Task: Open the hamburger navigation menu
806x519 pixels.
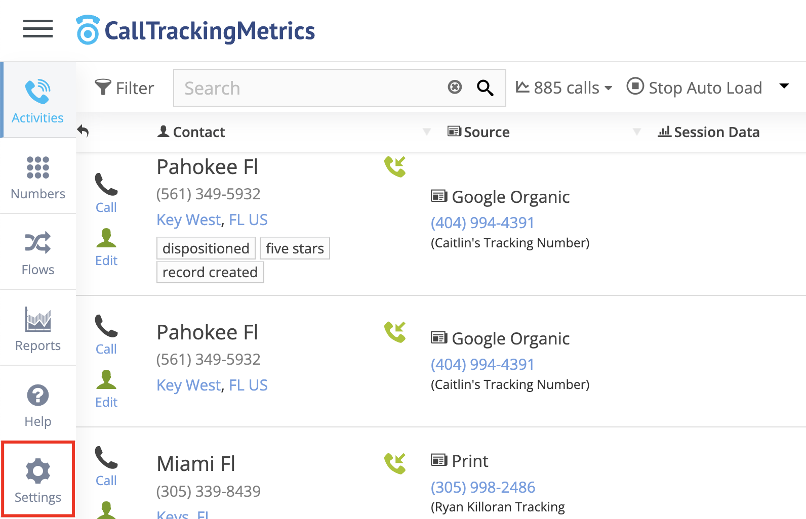Action: point(38,29)
